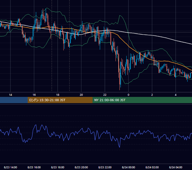Click the 8/23 22:00 date label
This screenshot has height=170, width=192.
tap(105, 167)
